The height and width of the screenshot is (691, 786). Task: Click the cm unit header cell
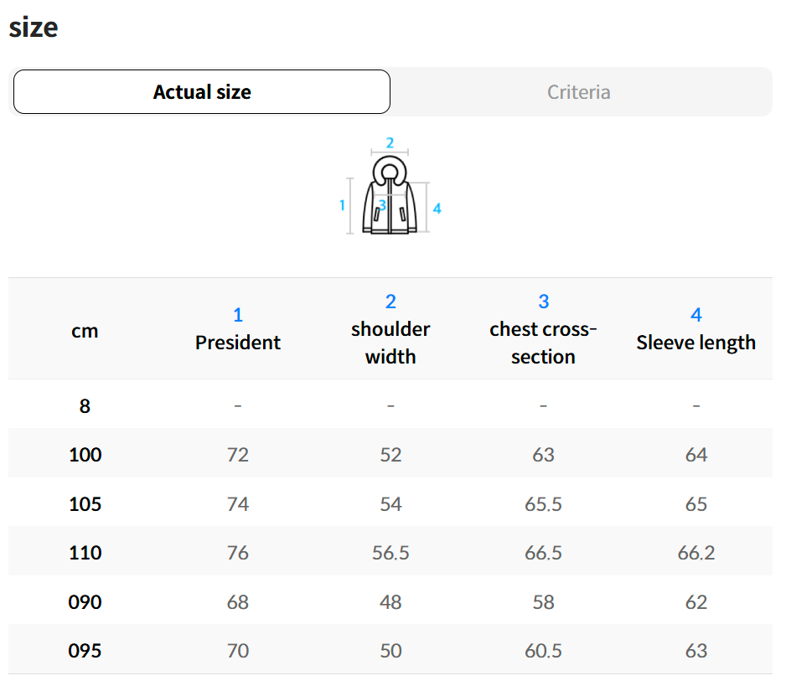pos(85,331)
